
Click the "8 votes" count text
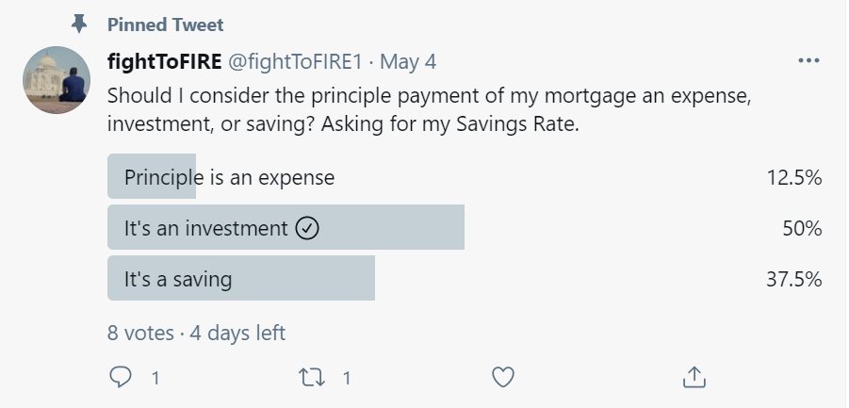click(x=140, y=333)
